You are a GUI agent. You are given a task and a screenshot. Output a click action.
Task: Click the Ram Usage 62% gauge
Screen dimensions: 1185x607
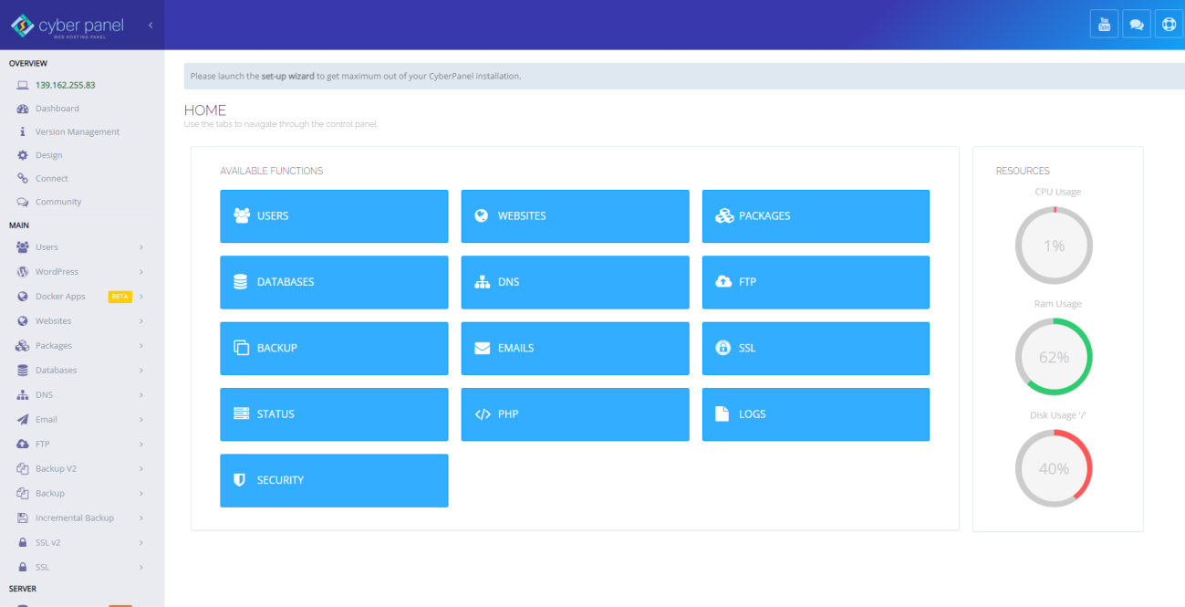[x=1054, y=357]
